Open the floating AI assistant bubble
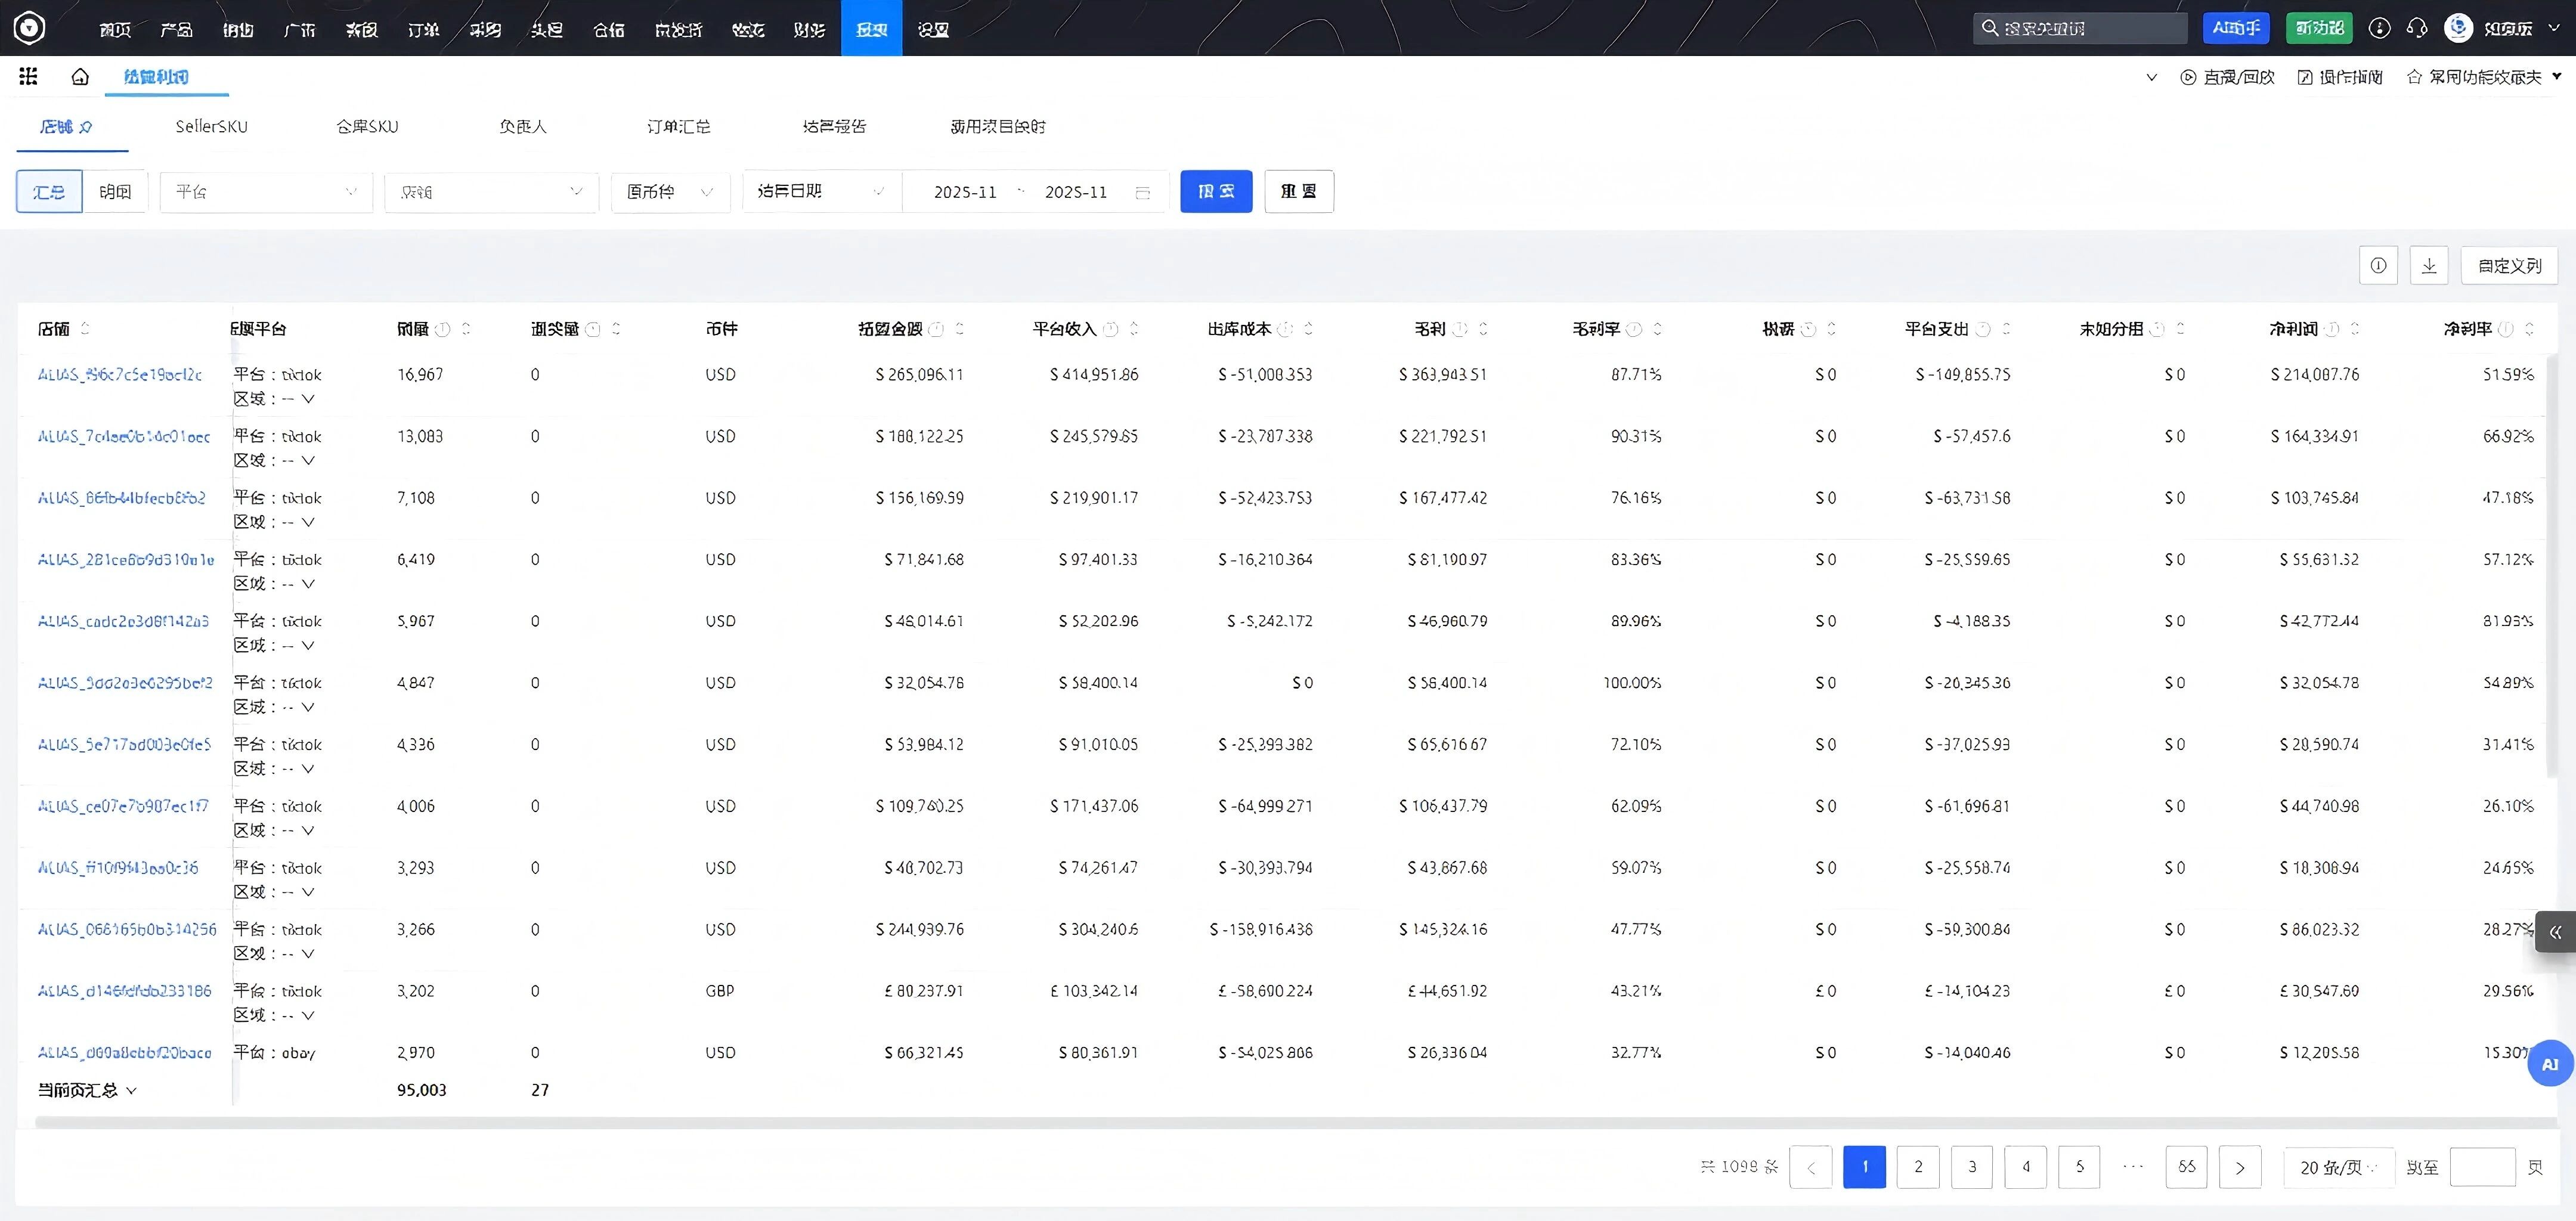The height and width of the screenshot is (1221, 2576). point(2549,1064)
